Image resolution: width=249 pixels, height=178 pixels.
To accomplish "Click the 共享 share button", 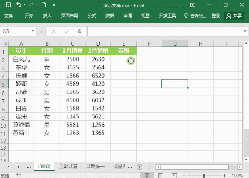I will [234, 16].
